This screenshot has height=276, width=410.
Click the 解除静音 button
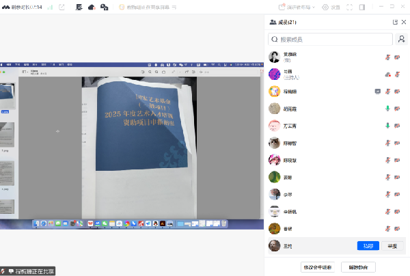coord(358,267)
